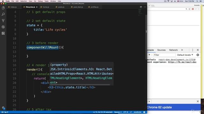Click the render() method on line 17
204x114 pixels.
coord(34,70)
